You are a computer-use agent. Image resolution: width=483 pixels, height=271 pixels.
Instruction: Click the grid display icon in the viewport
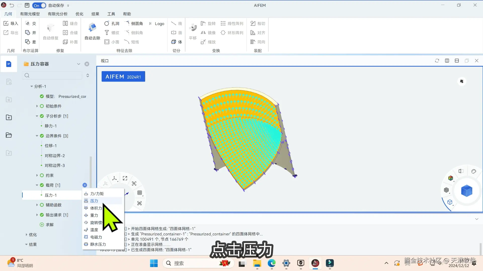click(140, 193)
